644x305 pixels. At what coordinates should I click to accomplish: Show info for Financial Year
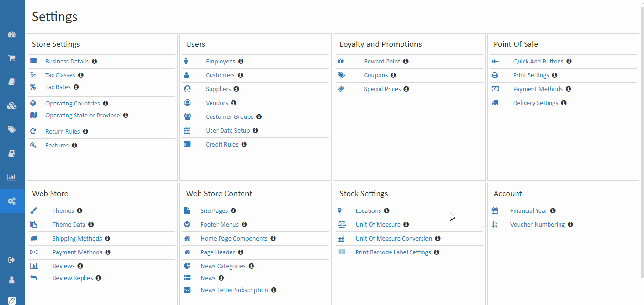(x=553, y=211)
